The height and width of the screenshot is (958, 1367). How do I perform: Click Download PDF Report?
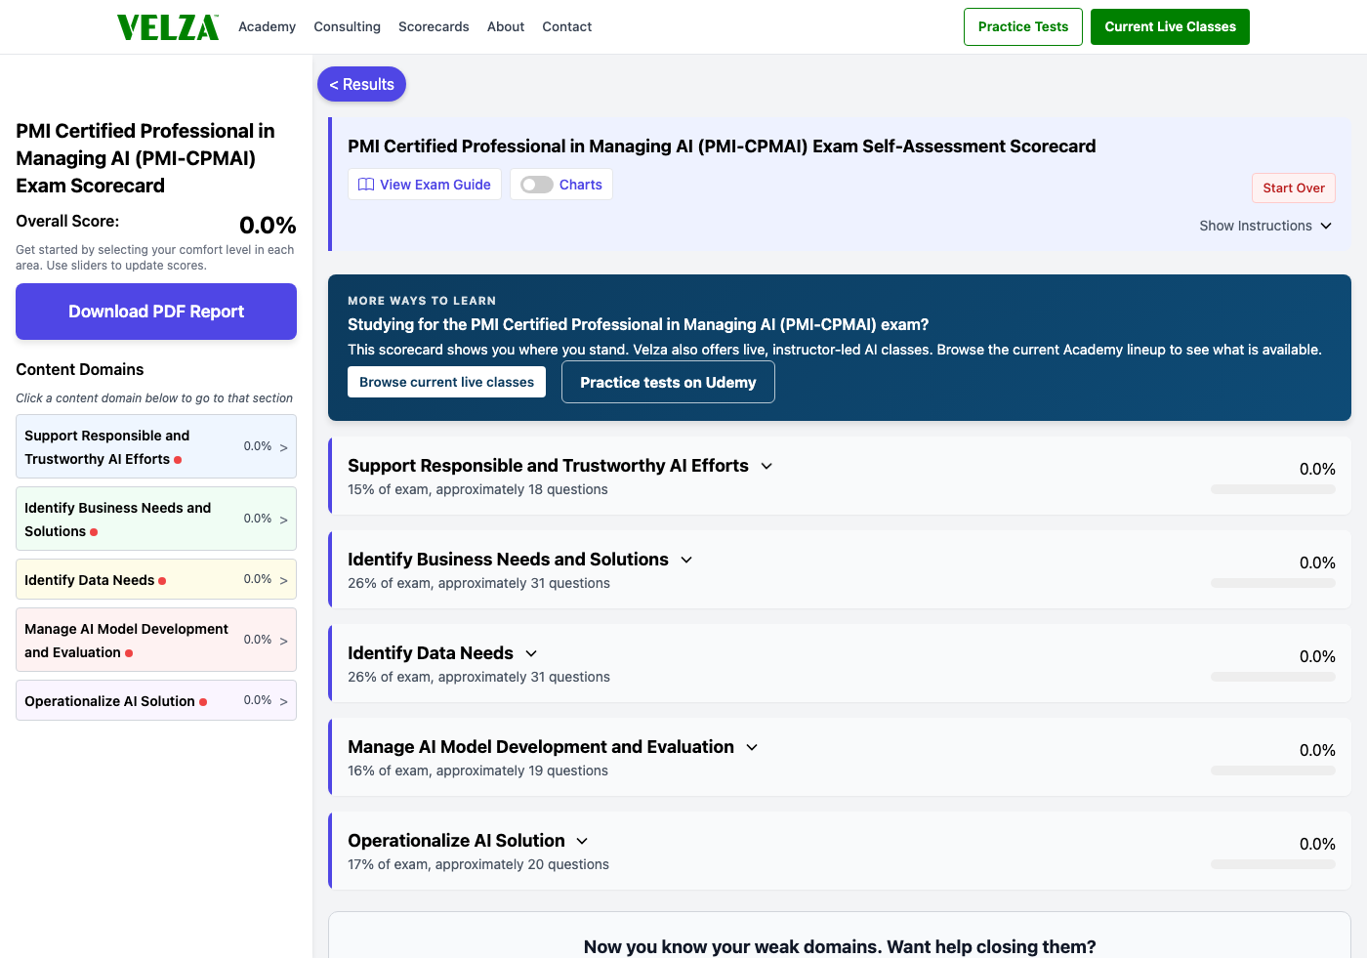click(x=156, y=312)
